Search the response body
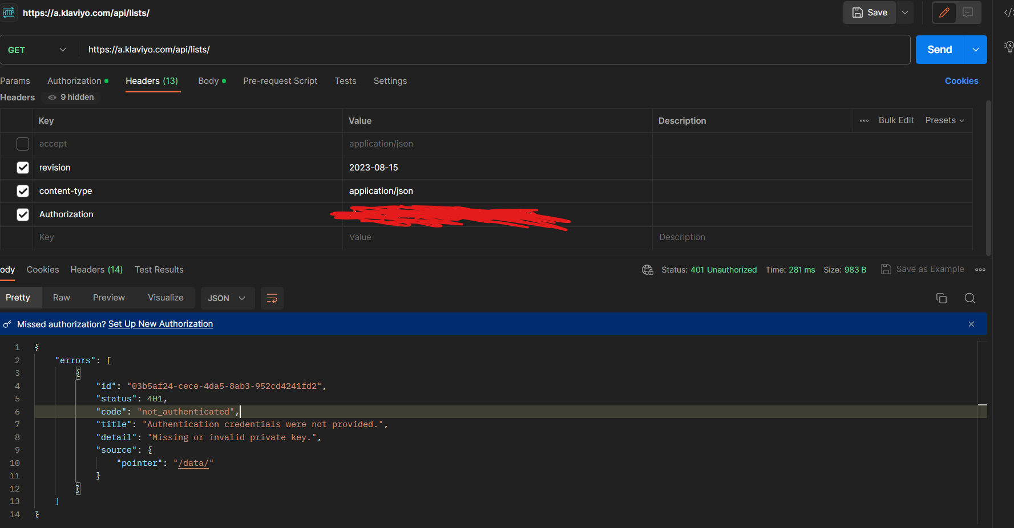 click(x=969, y=298)
